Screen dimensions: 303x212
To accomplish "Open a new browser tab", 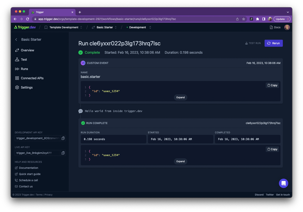I will click(x=80, y=12).
